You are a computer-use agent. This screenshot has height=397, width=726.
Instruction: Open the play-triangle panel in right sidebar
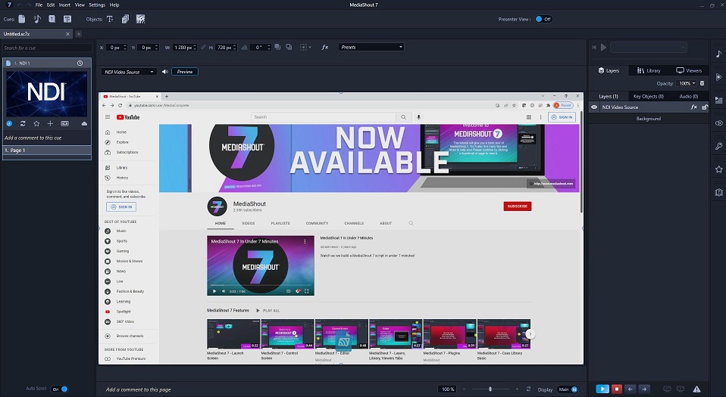pyautogui.click(x=718, y=77)
